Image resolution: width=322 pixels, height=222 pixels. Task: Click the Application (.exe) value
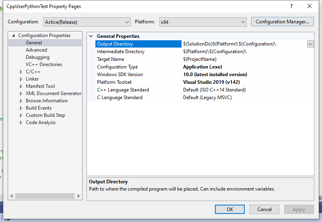click(x=203, y=67)
